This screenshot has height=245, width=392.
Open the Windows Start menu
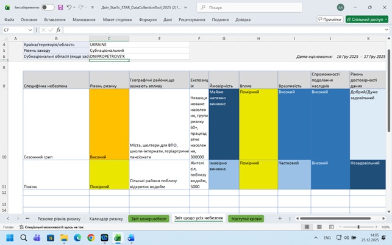pos(9,238)
